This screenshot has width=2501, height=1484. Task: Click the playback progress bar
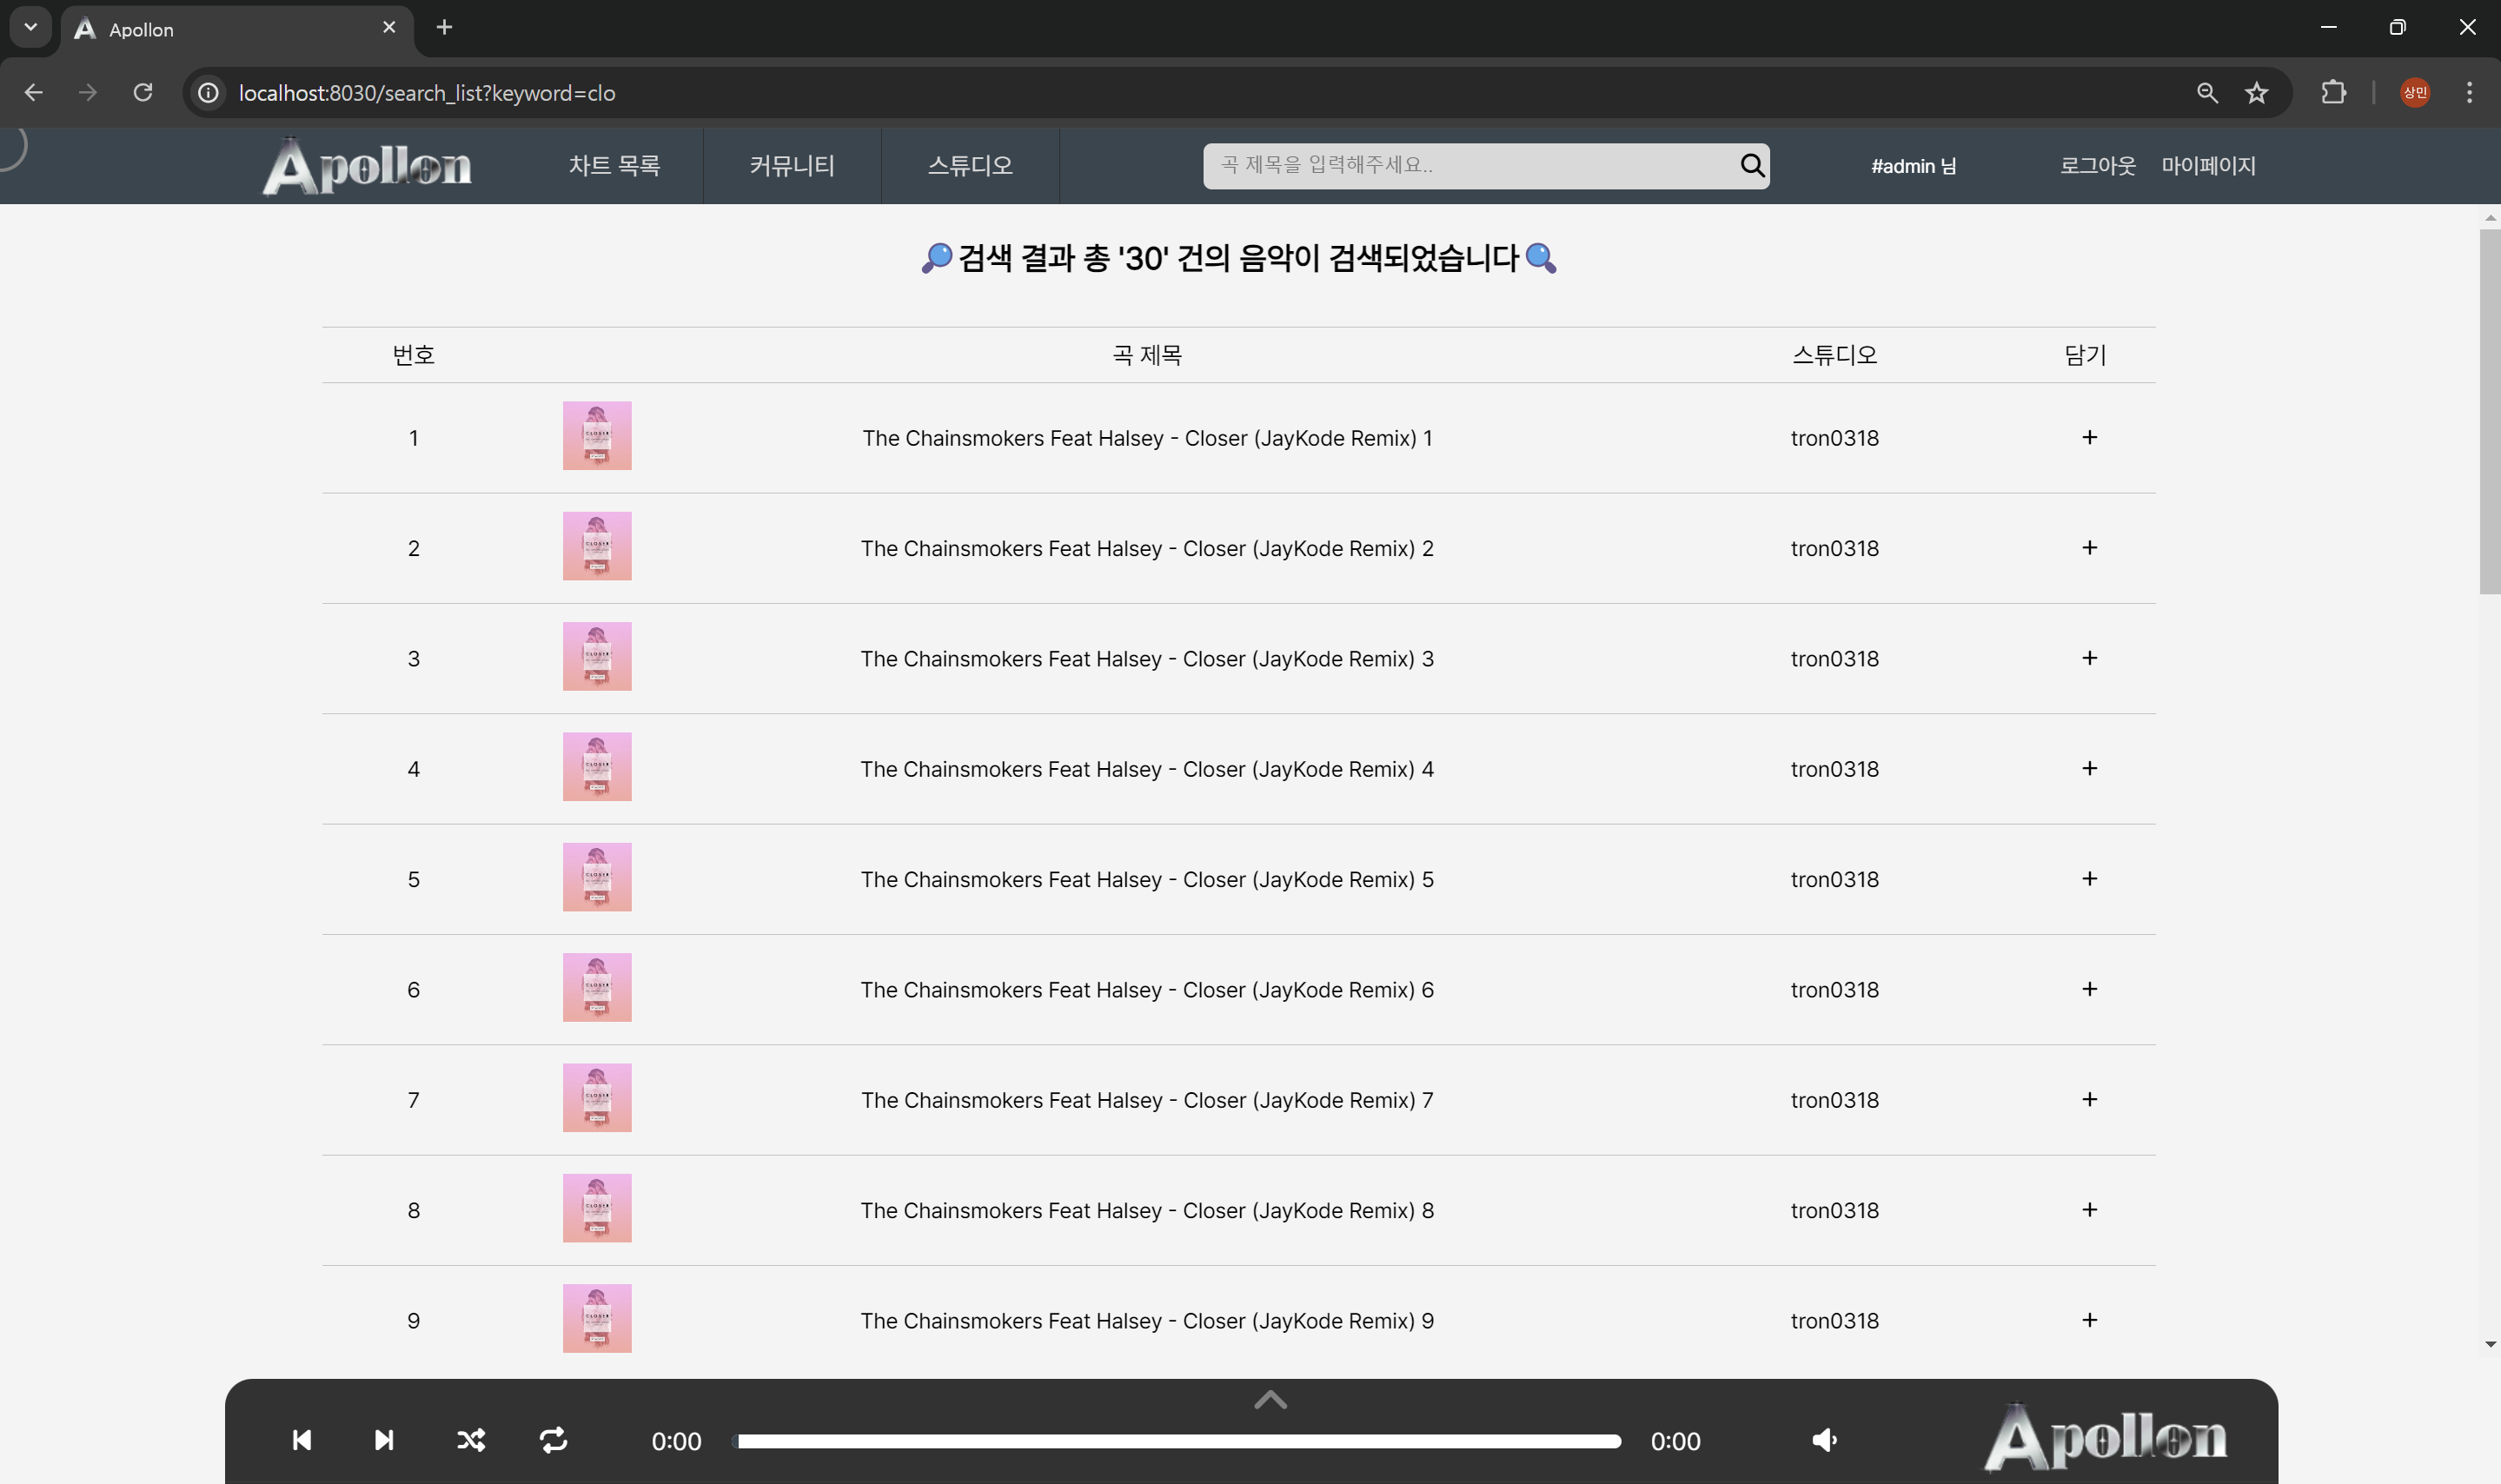click(1178, 1441)
